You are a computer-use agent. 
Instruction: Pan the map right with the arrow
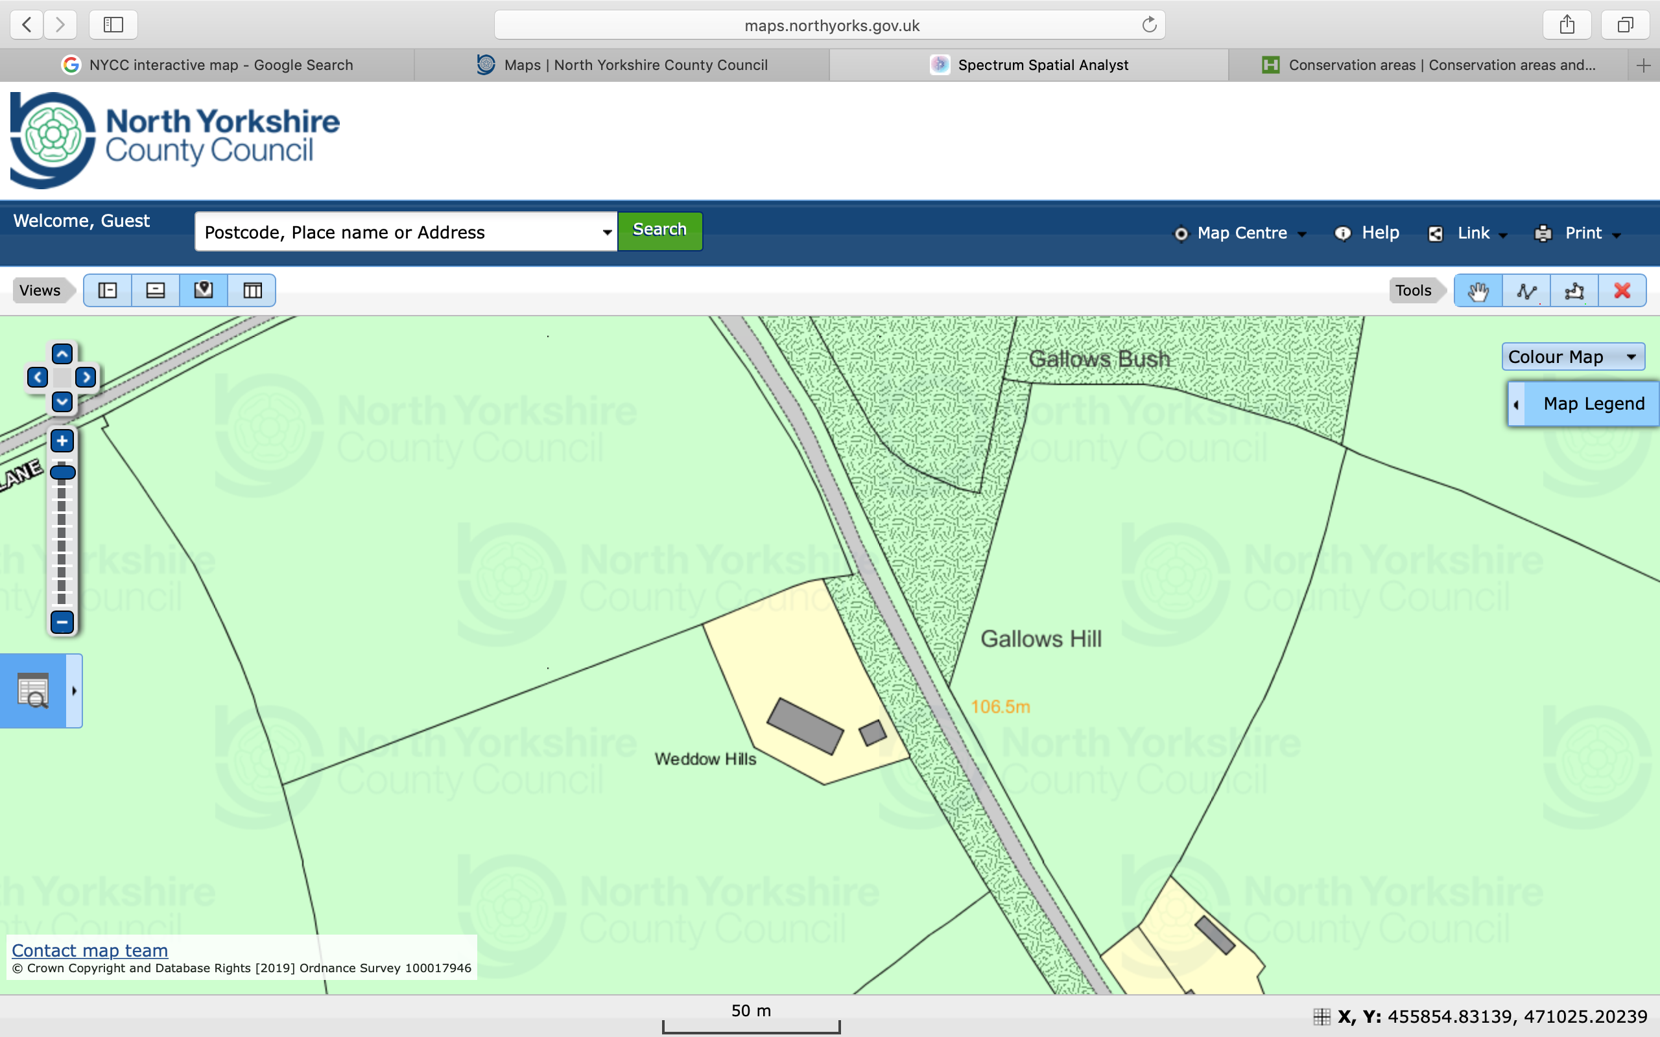tap(86, 377)
